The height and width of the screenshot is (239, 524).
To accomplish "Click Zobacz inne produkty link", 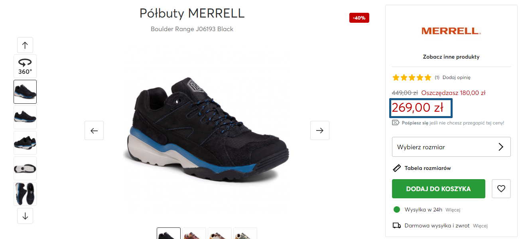I will (x=451, y=57).
